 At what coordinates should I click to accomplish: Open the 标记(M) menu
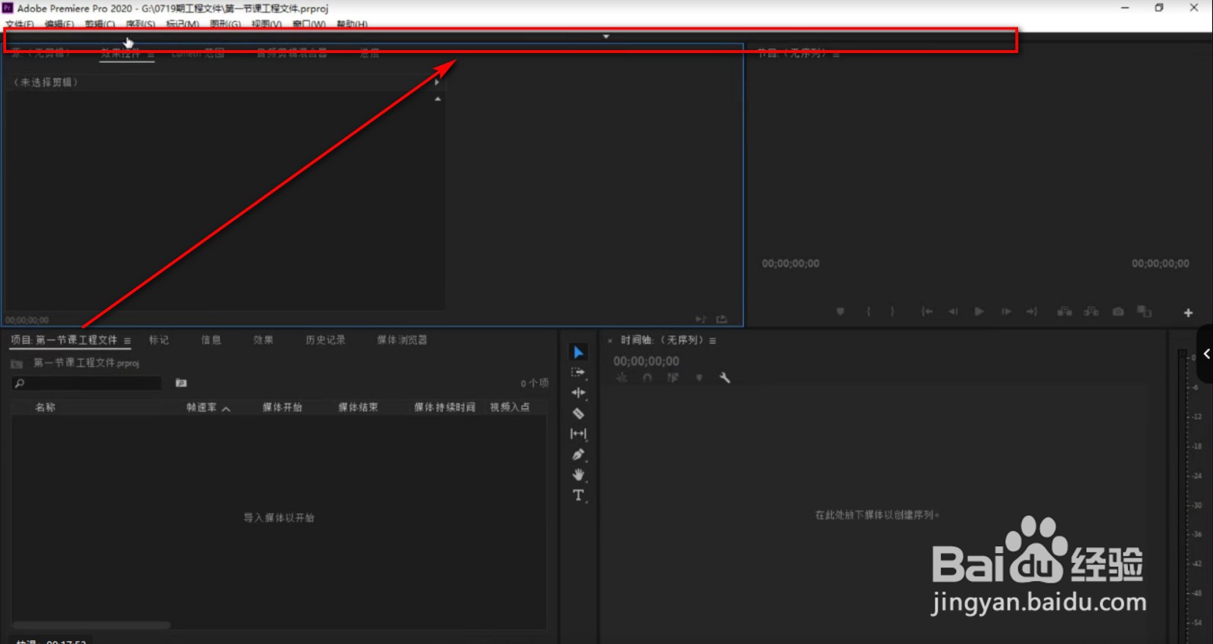[183, 24]
